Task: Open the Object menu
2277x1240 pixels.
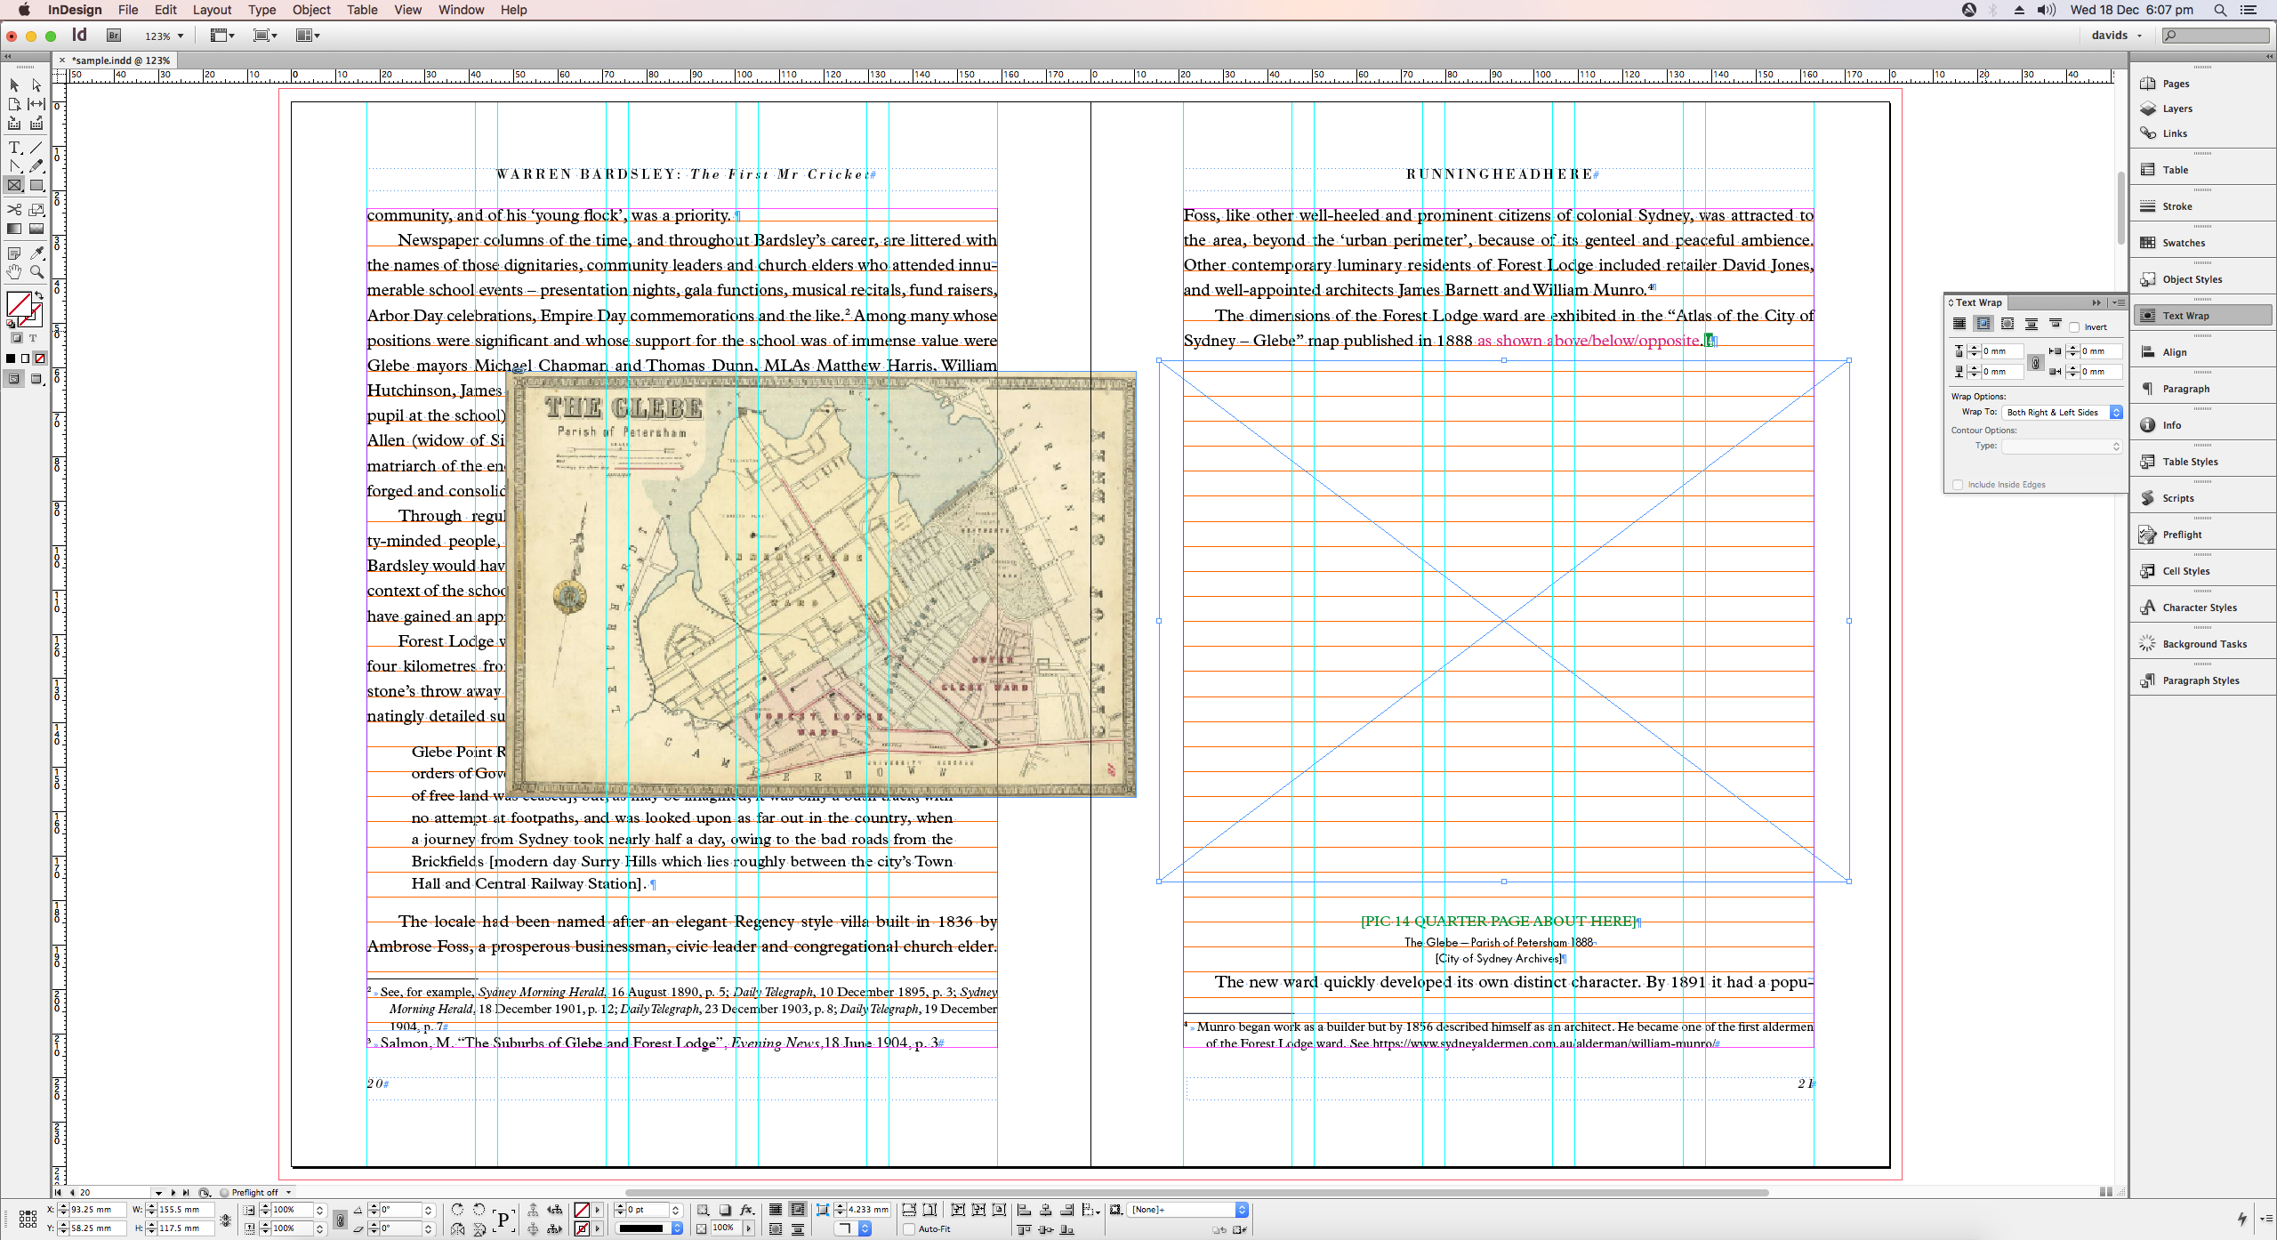Action: pyautogui.click(x=311, y=10)
